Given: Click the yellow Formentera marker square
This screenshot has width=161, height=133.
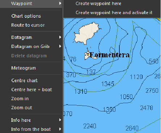Looking at the screenshot, I should pos(88,54).
